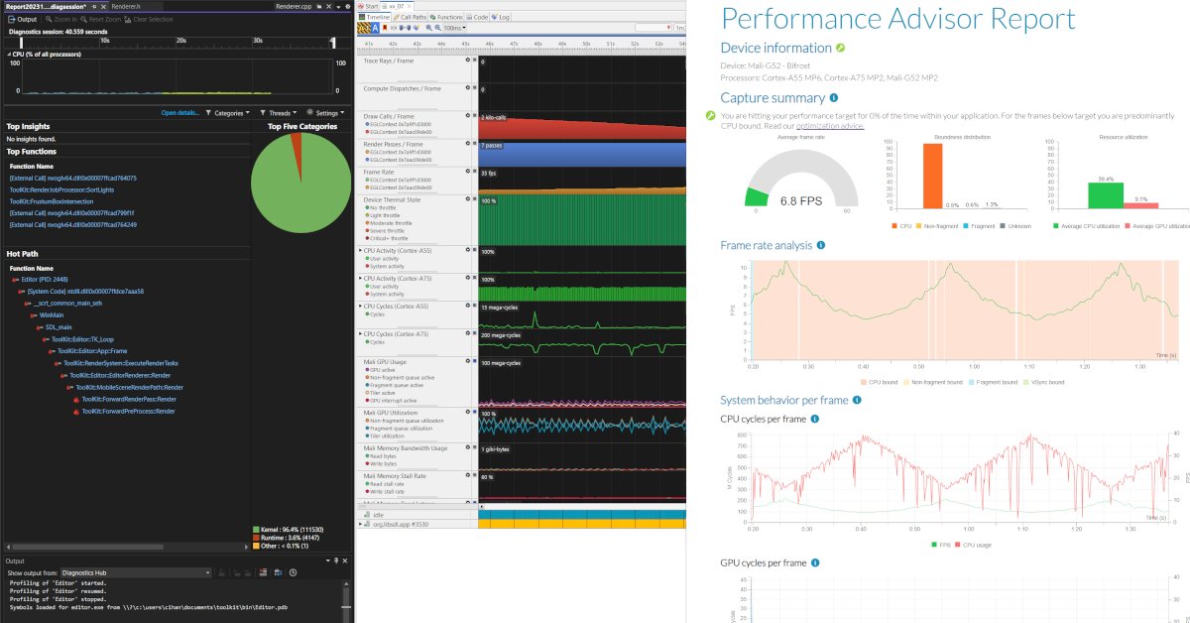Screen dimensions: 1190x623
Task: Switch to the Renderer.cpp tab
Action: (x=294, y=6)
